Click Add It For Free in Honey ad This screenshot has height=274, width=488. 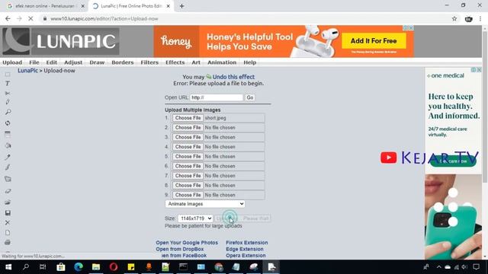(x=374, y=41)
